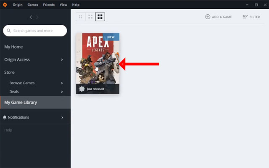
Task: Go forward with the right navigation arrow
Action: 37,17
